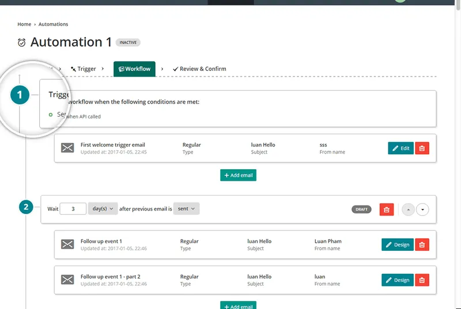Focus the Wait days number field

[73, 209]
